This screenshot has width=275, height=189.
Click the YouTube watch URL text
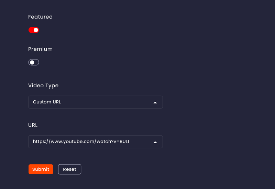[x=81, y=142]
